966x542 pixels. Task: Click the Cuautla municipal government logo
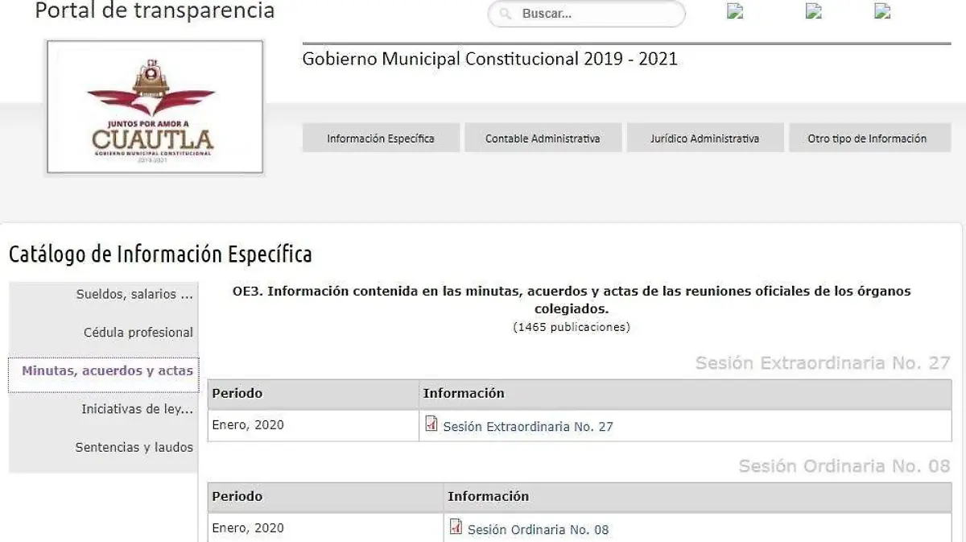155,107
